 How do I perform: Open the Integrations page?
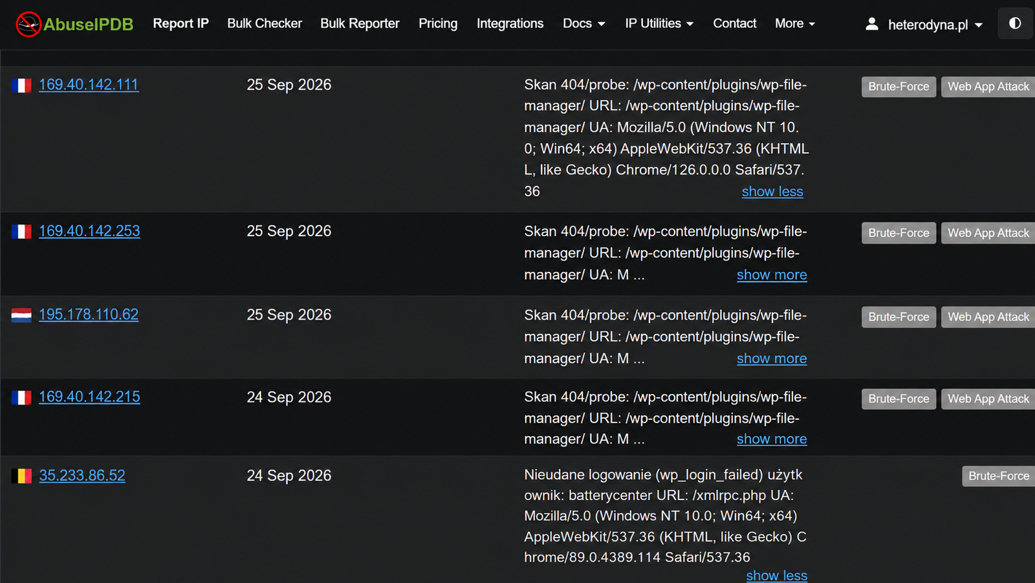(x=510, y=23)
